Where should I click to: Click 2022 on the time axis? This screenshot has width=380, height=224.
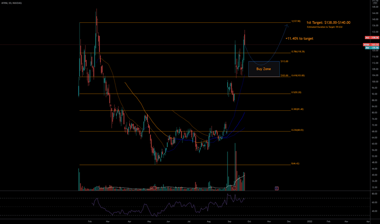(310, 222)
